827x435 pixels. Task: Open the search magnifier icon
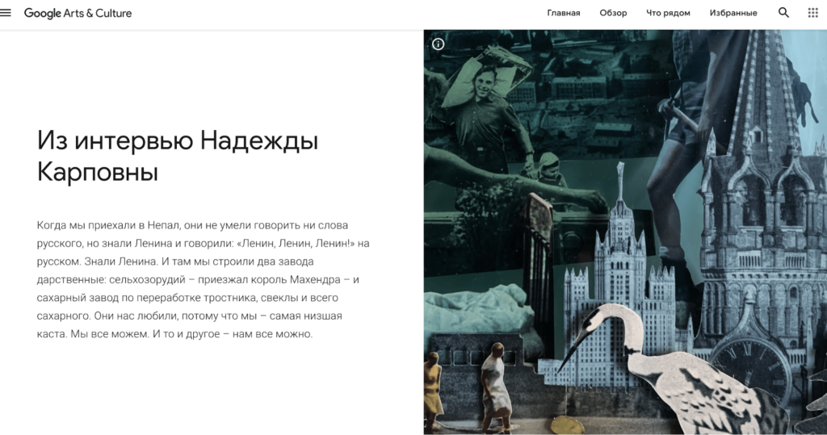point(783,13)
